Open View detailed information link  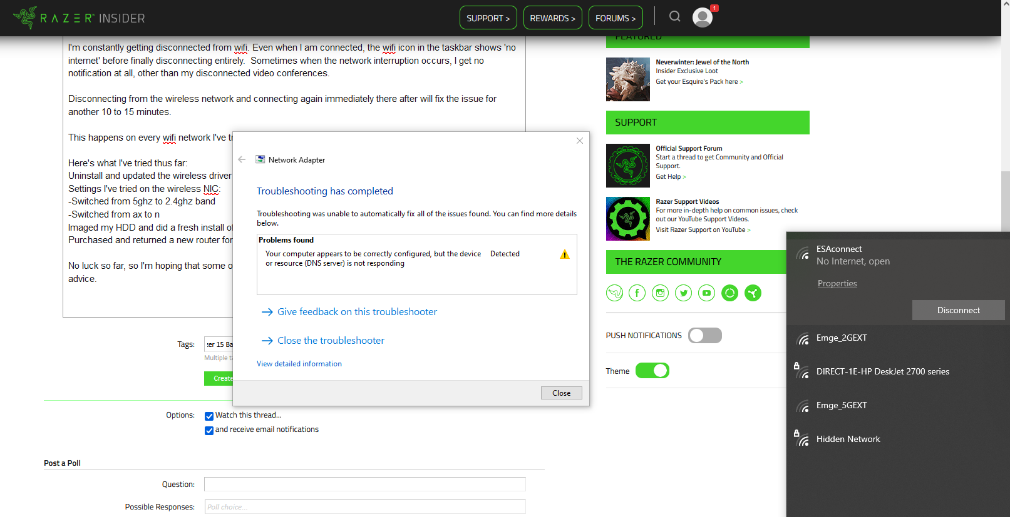tap(299, 364)
